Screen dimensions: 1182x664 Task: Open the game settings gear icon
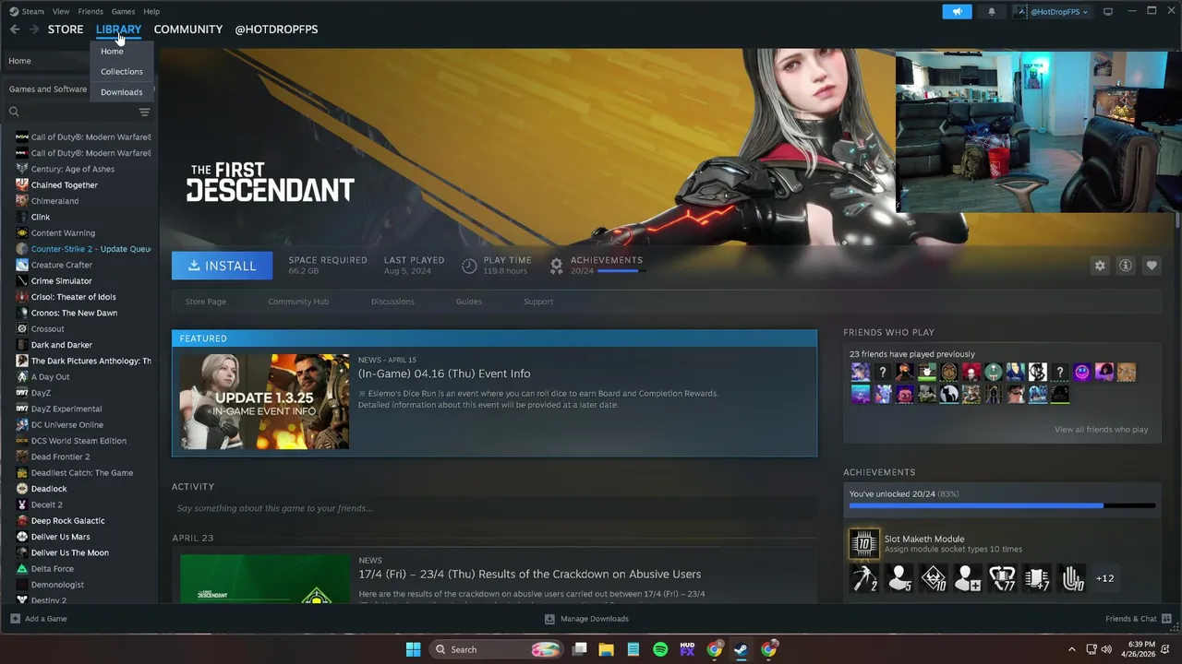tap(1100, 266)
